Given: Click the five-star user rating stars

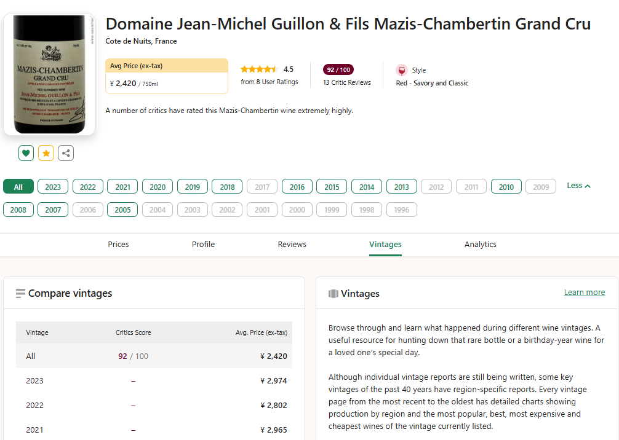Looking at the screenshot, I should [259, 69].
